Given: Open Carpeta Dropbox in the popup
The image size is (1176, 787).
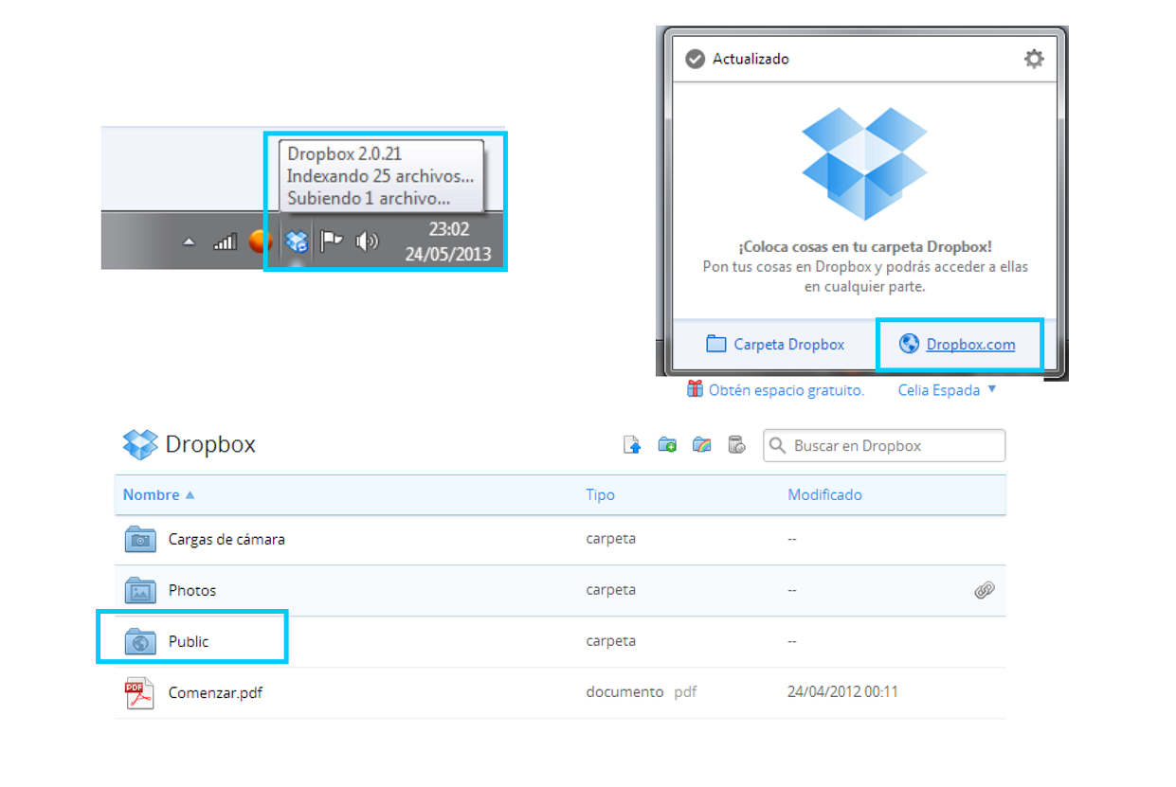Looking at the screenshot, I should 775,344.
